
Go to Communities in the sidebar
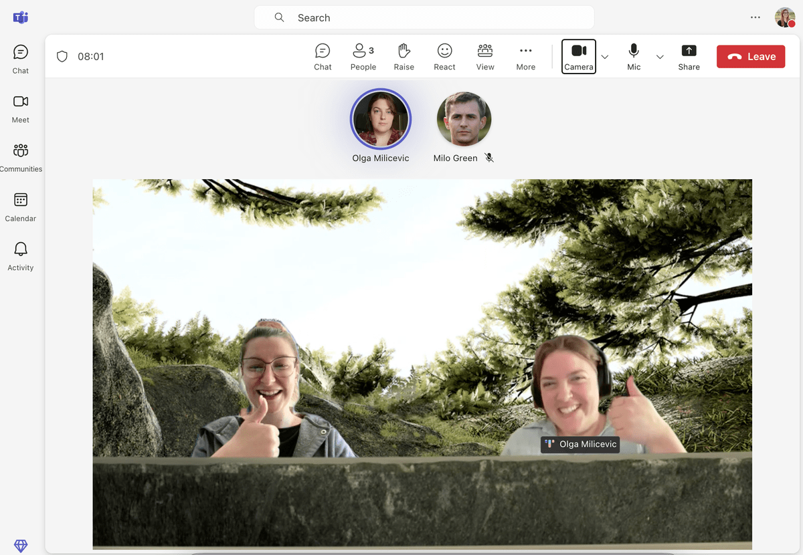pos(21,157)
